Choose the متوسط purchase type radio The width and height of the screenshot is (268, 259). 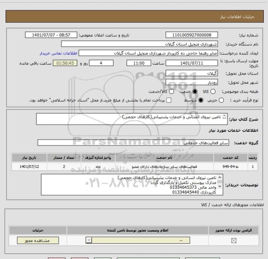[x=201, y=100]
